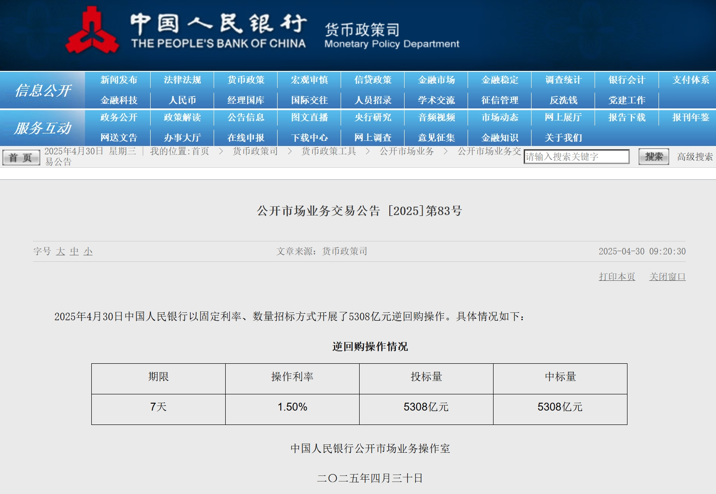This screenshot has height=494, width=716.
Task: Open the 新闻发布 menu item
Action: [x=119, y=80]
